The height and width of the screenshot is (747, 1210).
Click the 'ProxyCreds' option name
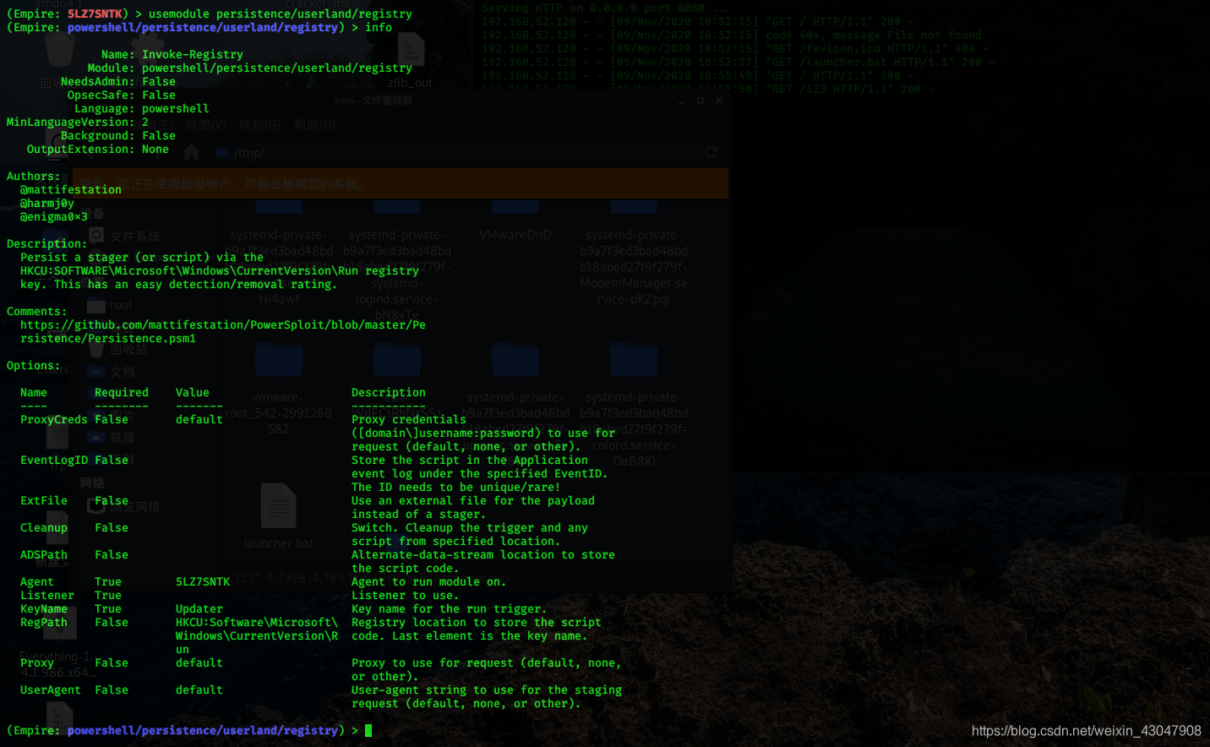54,419
